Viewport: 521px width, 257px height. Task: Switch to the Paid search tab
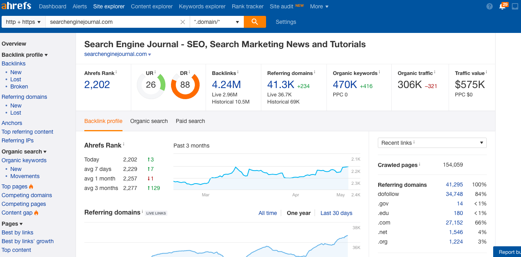tap(191, 121)
